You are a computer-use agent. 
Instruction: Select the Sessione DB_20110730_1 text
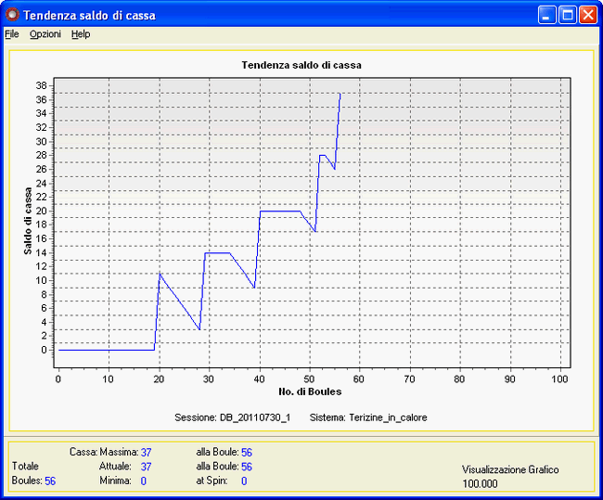pyautogui.click(x=232, y=417)
